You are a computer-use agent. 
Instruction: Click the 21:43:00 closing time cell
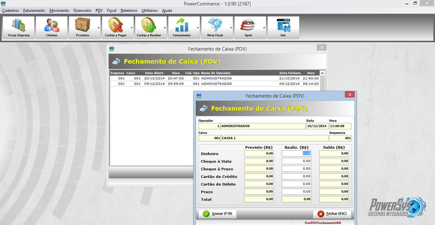pyautogui.click(x=311, y=79)
